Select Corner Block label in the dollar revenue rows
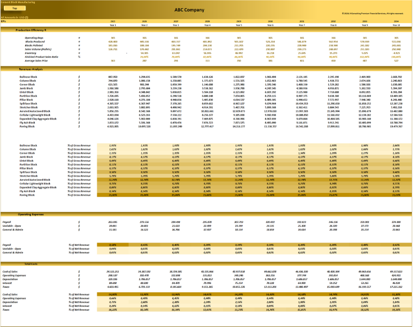Screen dimensions: 414x327 tap(27, 84)
